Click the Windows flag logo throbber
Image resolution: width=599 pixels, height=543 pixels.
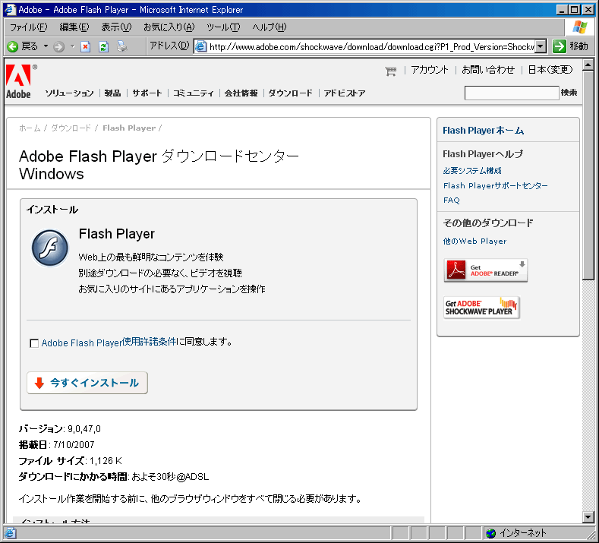tap(579, 27)
